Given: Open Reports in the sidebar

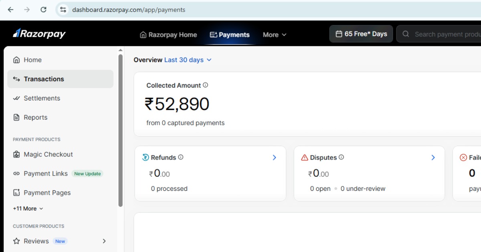Looking at the screenshot, I should coord(60,118).
